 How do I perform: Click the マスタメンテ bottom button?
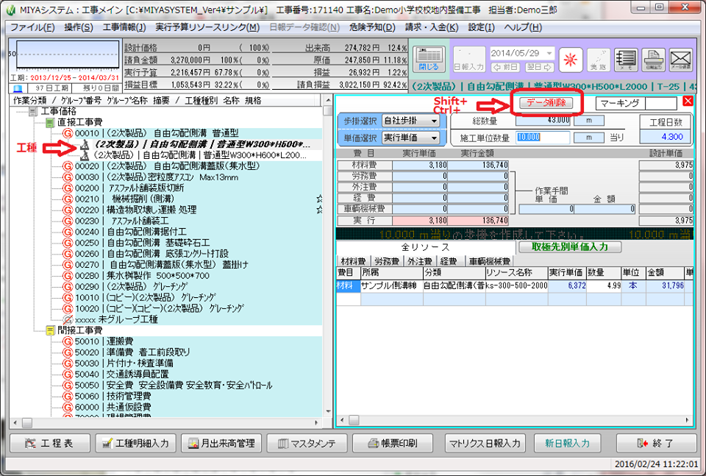coord(307,444)
